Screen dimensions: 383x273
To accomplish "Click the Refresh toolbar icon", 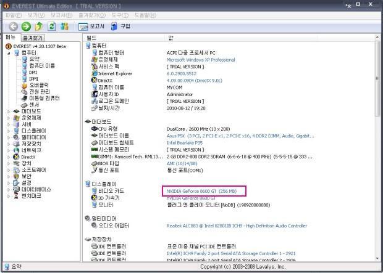I will 51,26.
